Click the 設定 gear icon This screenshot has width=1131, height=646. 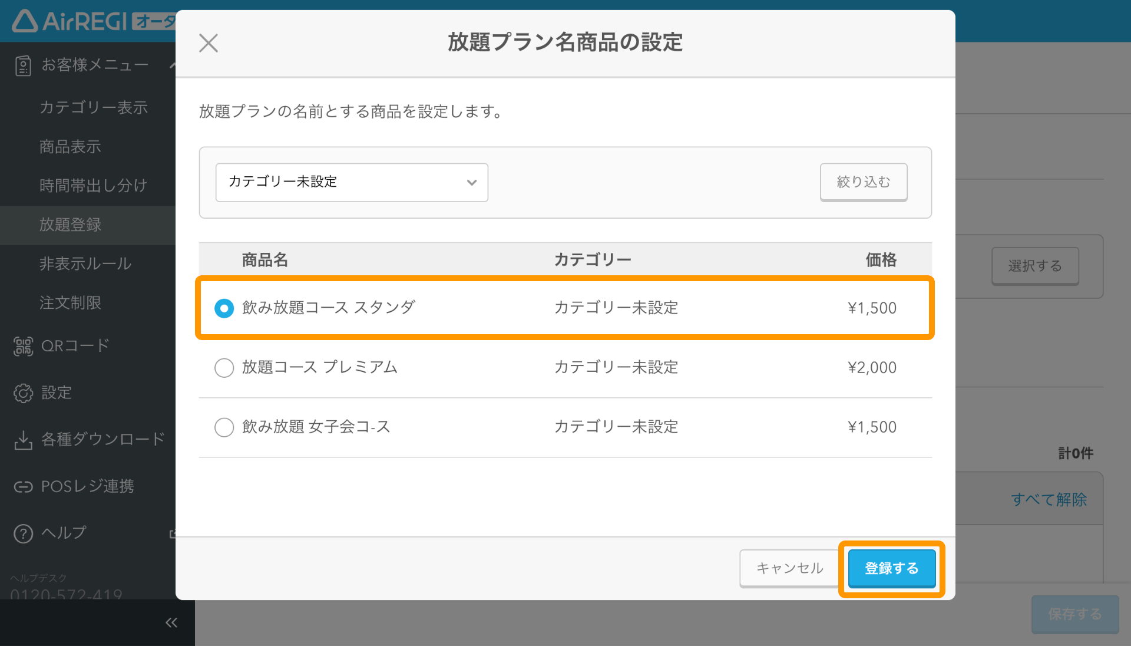coord(23,393)
